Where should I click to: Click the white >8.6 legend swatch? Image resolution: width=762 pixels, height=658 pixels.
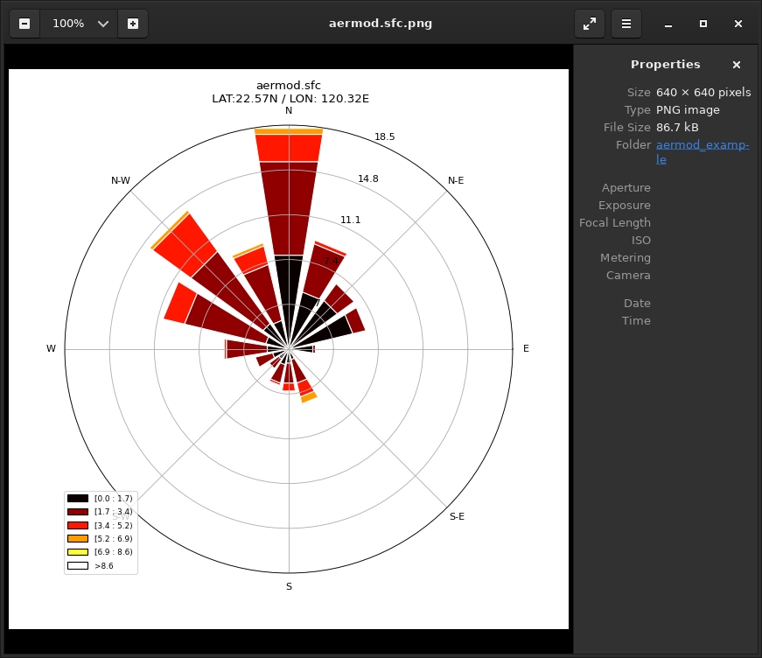coord(78,566)
